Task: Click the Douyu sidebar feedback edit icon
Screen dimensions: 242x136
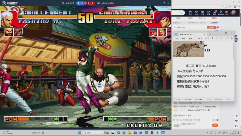Action: [236, 126]
